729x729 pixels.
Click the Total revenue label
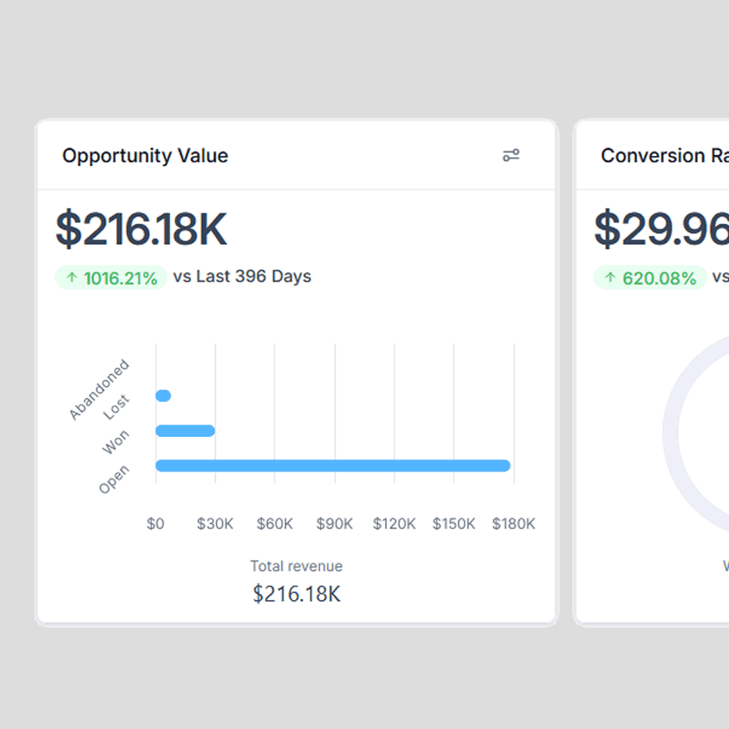click(x=296, y=566)
